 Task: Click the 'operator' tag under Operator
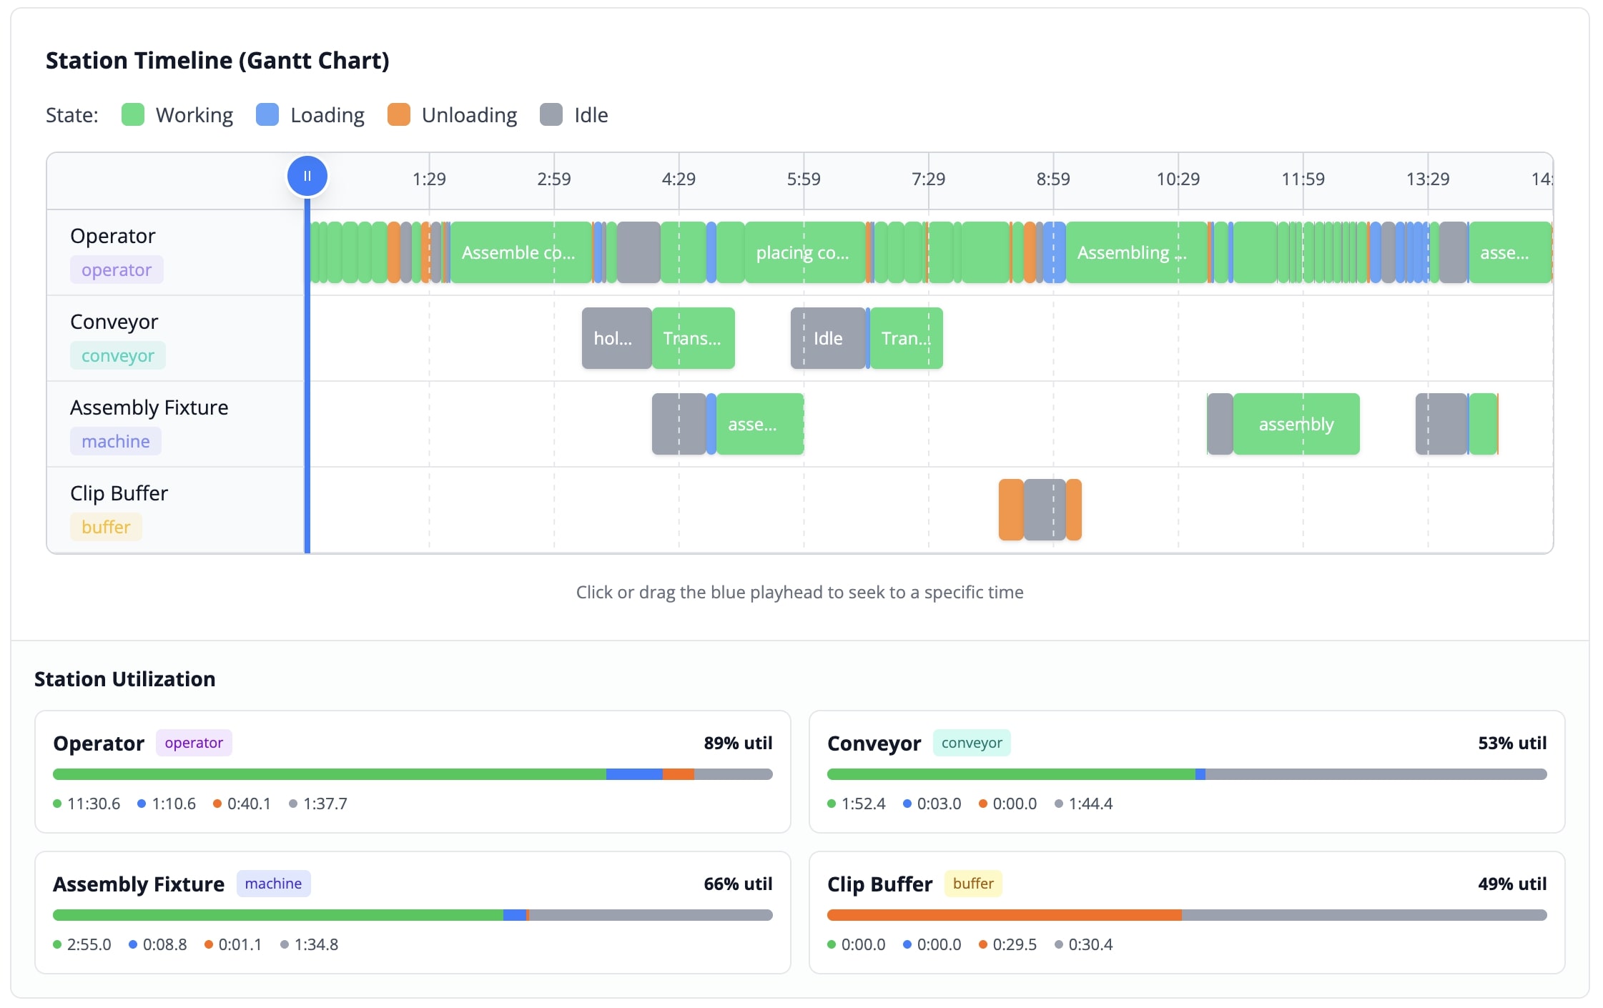click(x=117, y=270)
